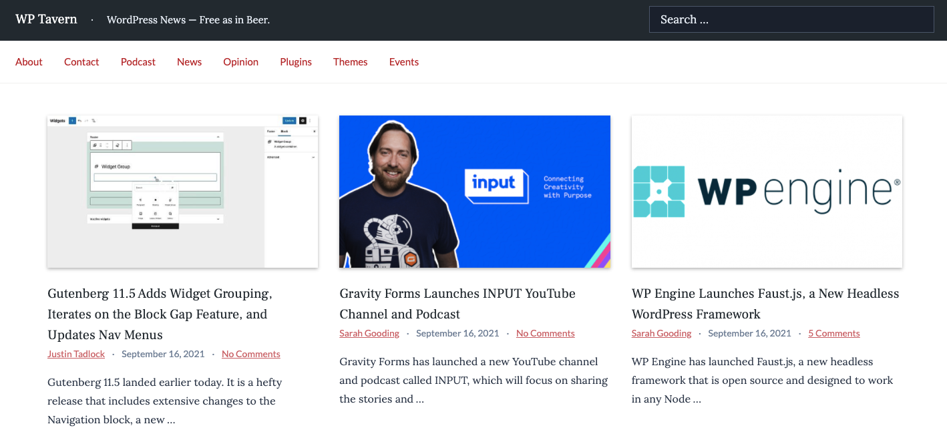Screen dimensions: 947x444
Task: Browse the Plugins category
Action: [296, 61]
